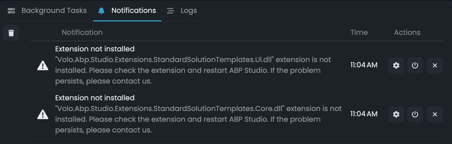Open settings gear for Core.dll notification
This screenshot has height=144, width=452.
396,114
